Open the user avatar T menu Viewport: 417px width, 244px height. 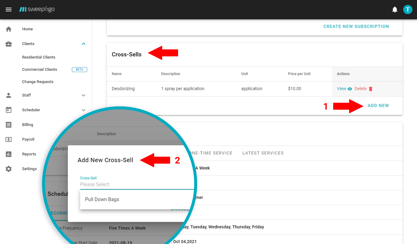pos(407,10)
